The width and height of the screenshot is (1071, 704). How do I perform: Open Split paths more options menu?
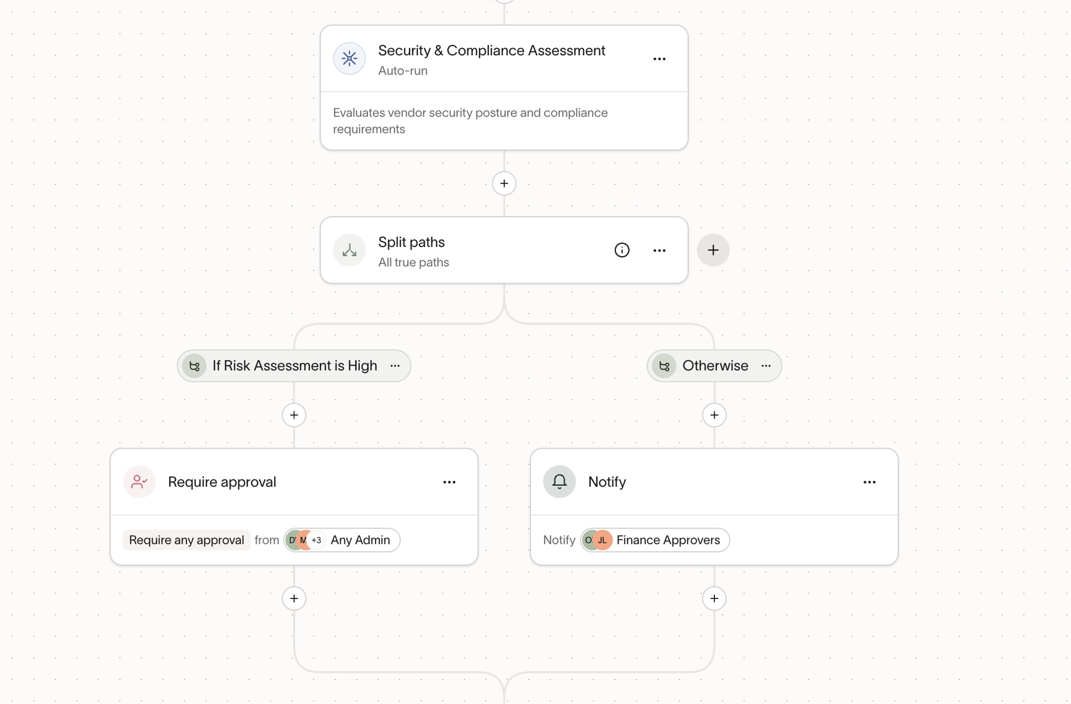click(659, 250)
